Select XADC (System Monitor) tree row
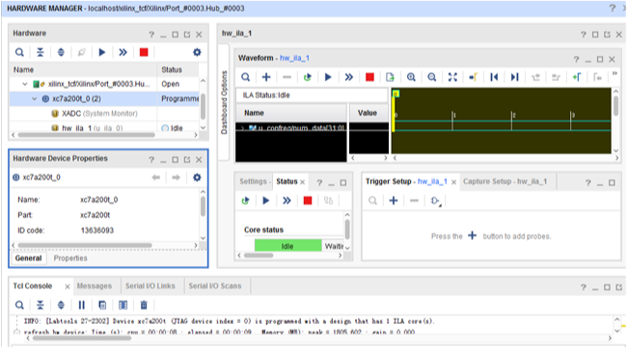The image size is (628, 349). [99, 114]
